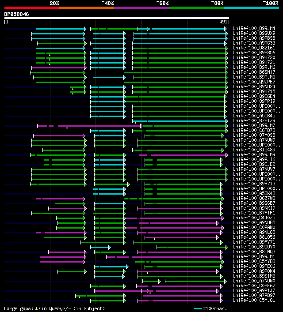Select the purple ~60% identity color bar

point(141,8)
